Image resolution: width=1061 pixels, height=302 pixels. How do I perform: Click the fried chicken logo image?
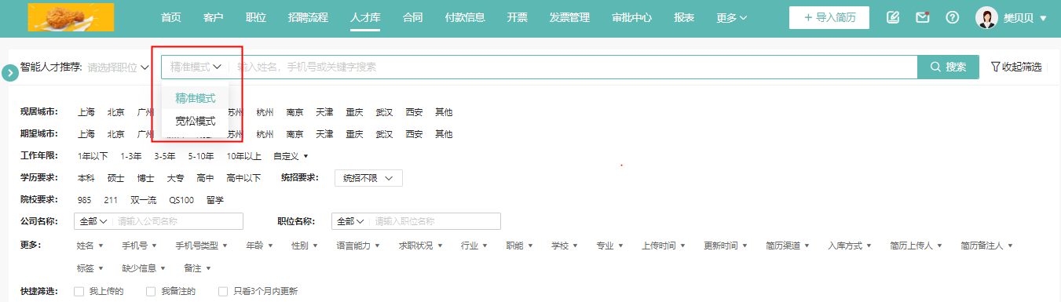71,16
